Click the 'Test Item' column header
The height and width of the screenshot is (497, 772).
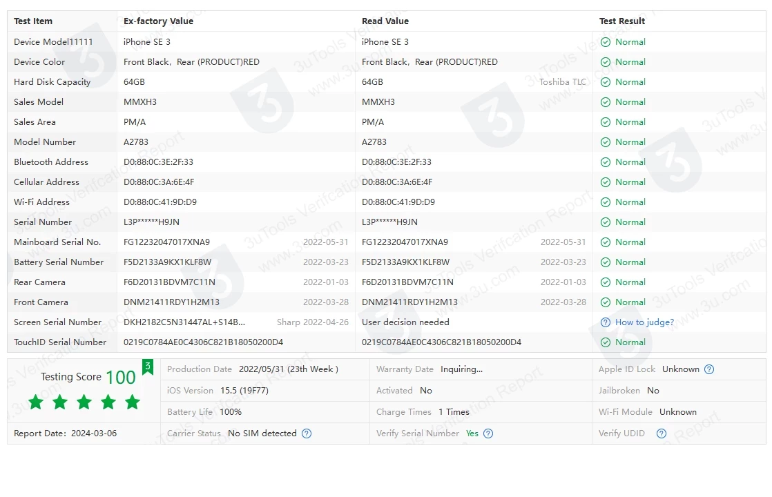(33, 21)
